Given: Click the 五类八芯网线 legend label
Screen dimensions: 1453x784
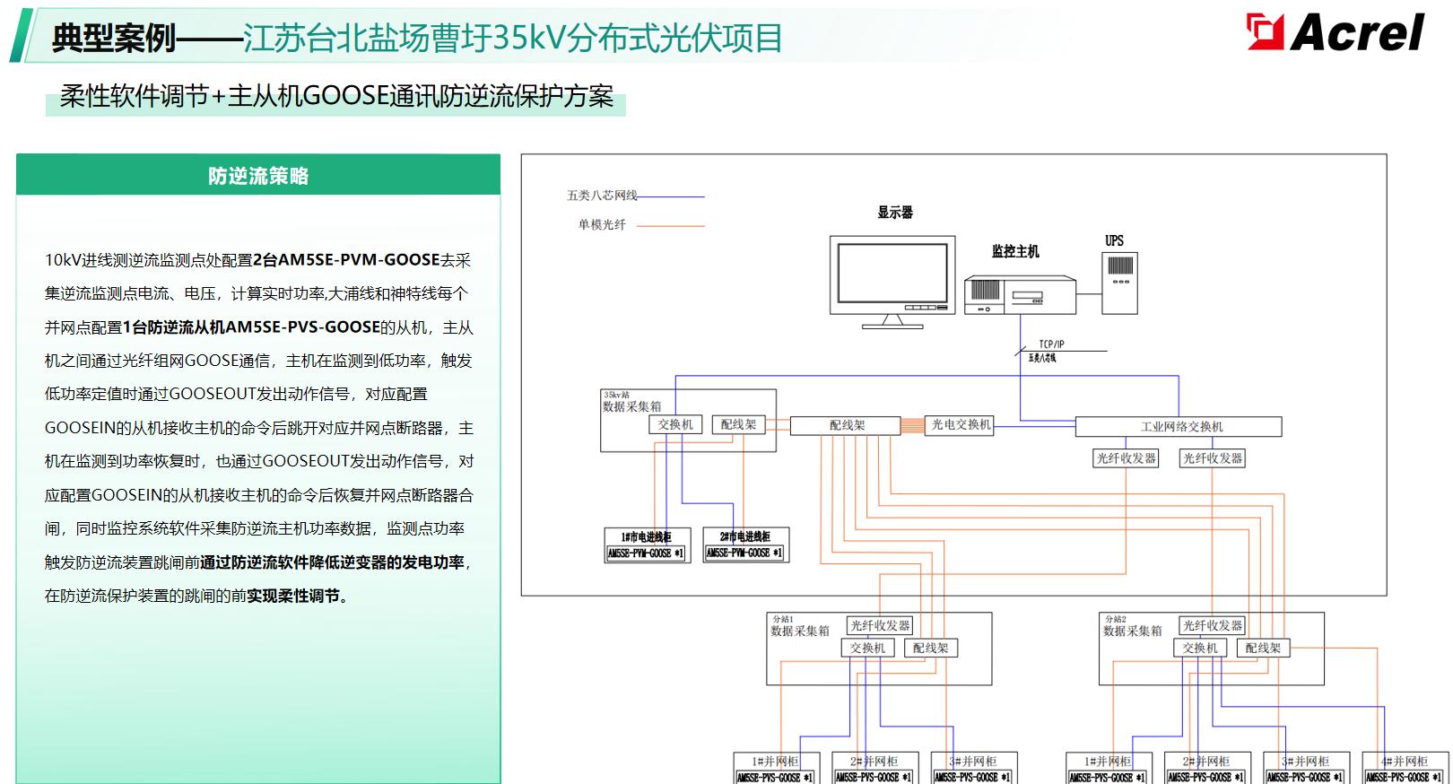Looking at the screenshot, I should click(602, 196).
